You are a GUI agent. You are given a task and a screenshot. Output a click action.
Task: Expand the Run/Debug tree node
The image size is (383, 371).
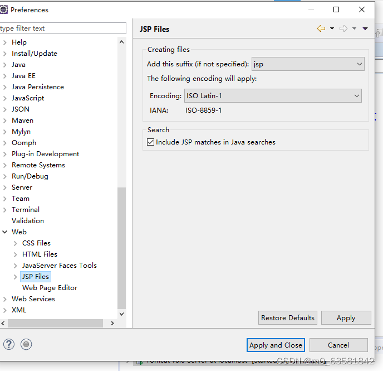pos(4,176)
